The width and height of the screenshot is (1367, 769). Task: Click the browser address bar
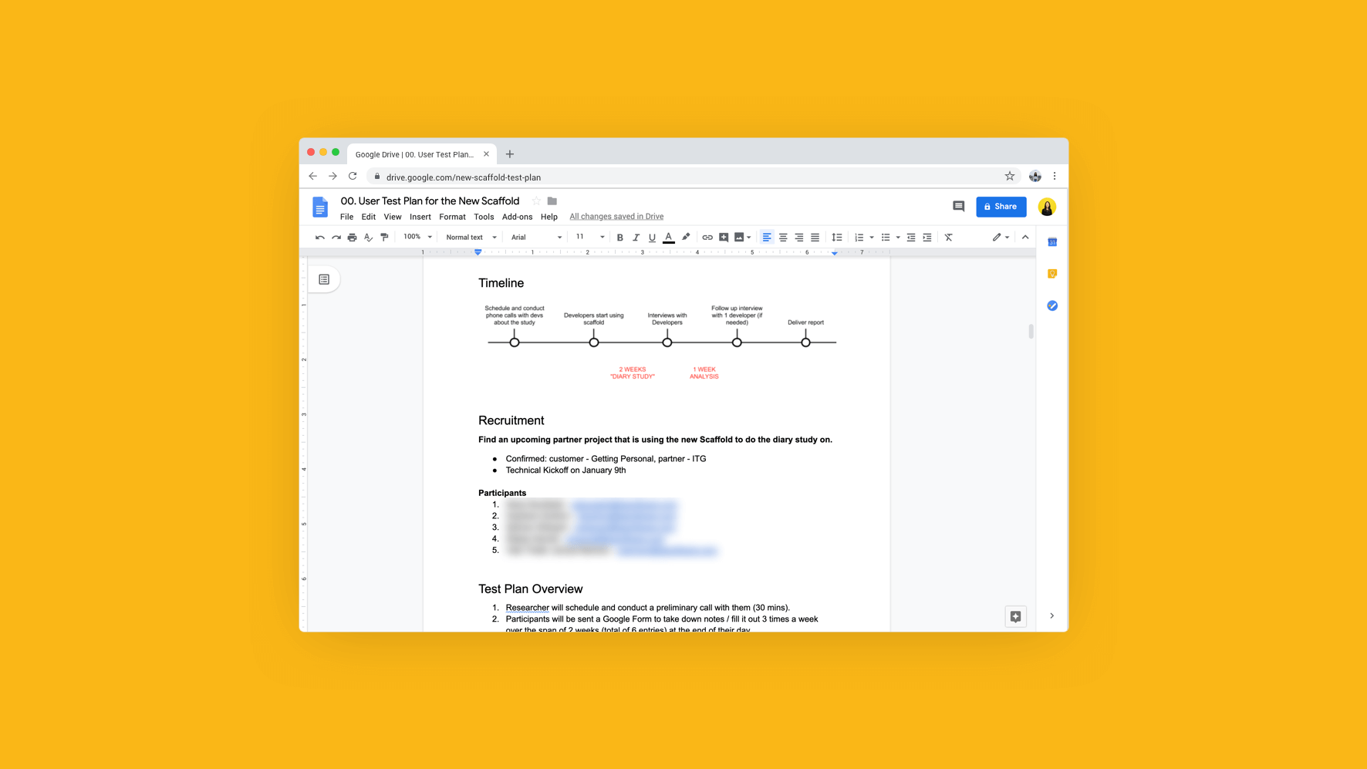[x=694, y=177]
